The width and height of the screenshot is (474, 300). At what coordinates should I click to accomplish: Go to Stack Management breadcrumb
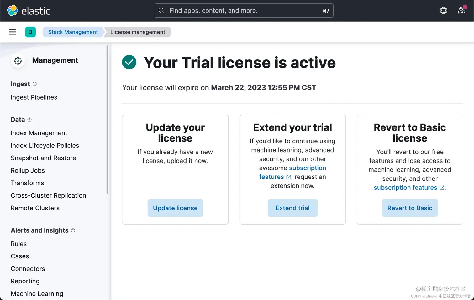pos(73,32)
